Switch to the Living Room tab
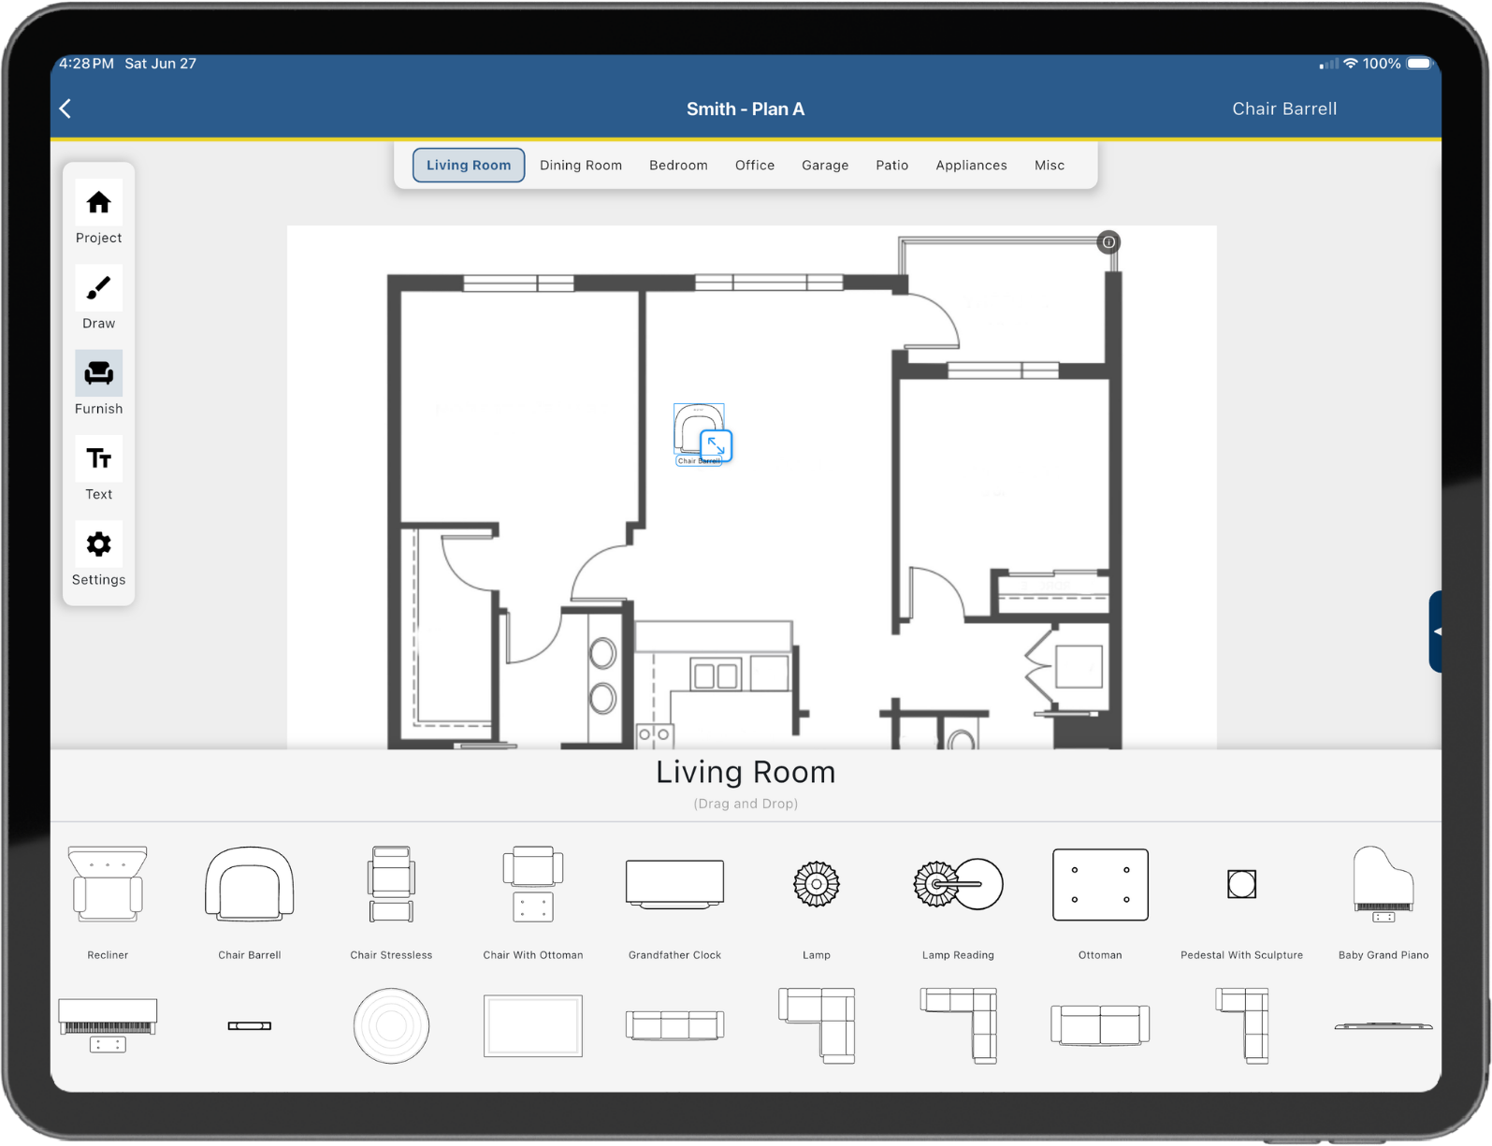The width and height of the screenshot is (1492, 1146). click(469, 165)
